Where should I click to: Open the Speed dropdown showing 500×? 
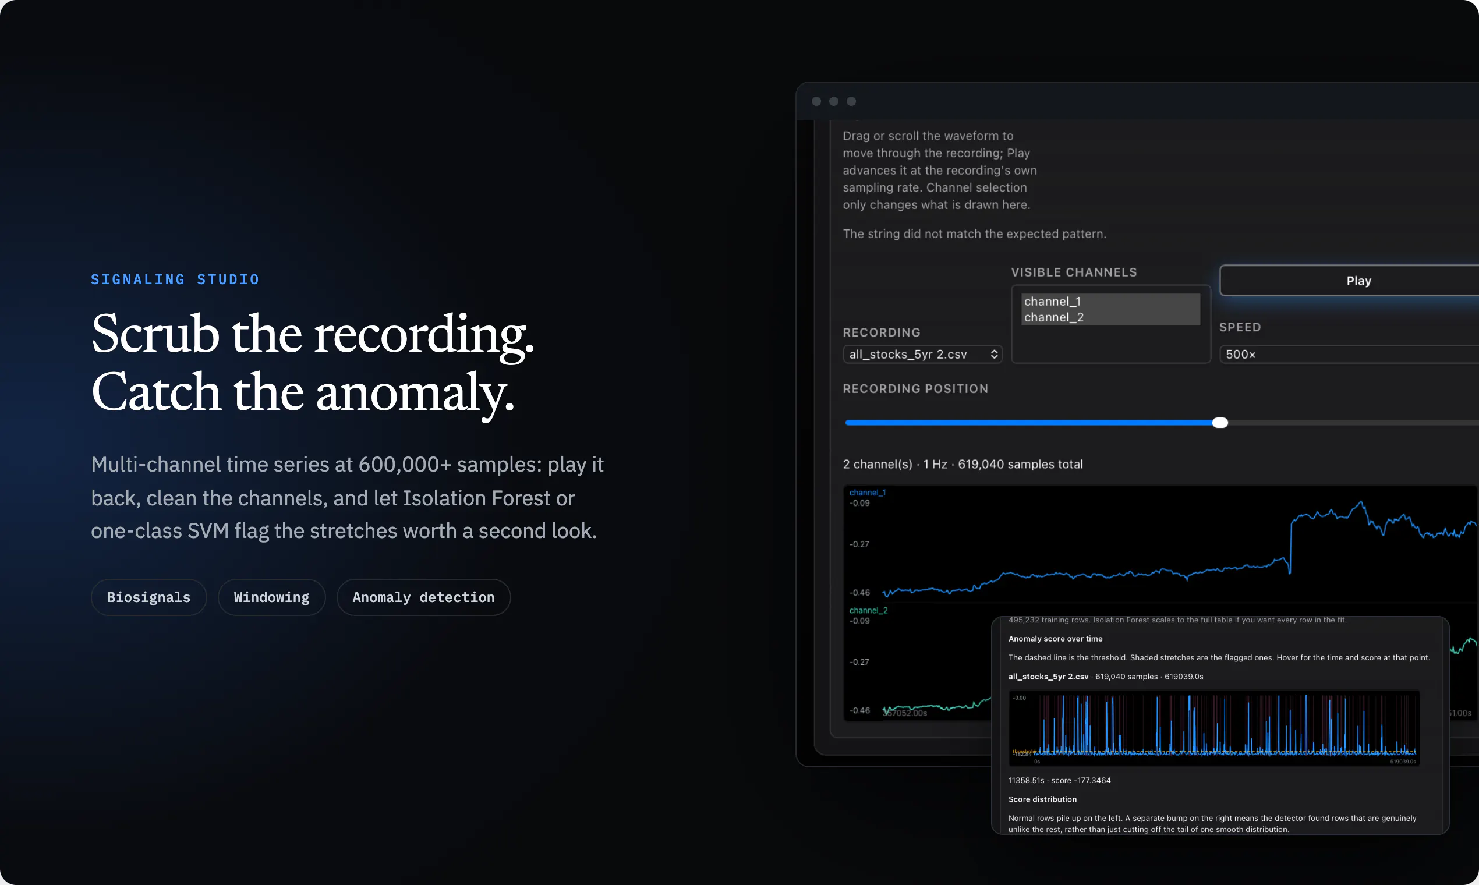coord(1350,354)
